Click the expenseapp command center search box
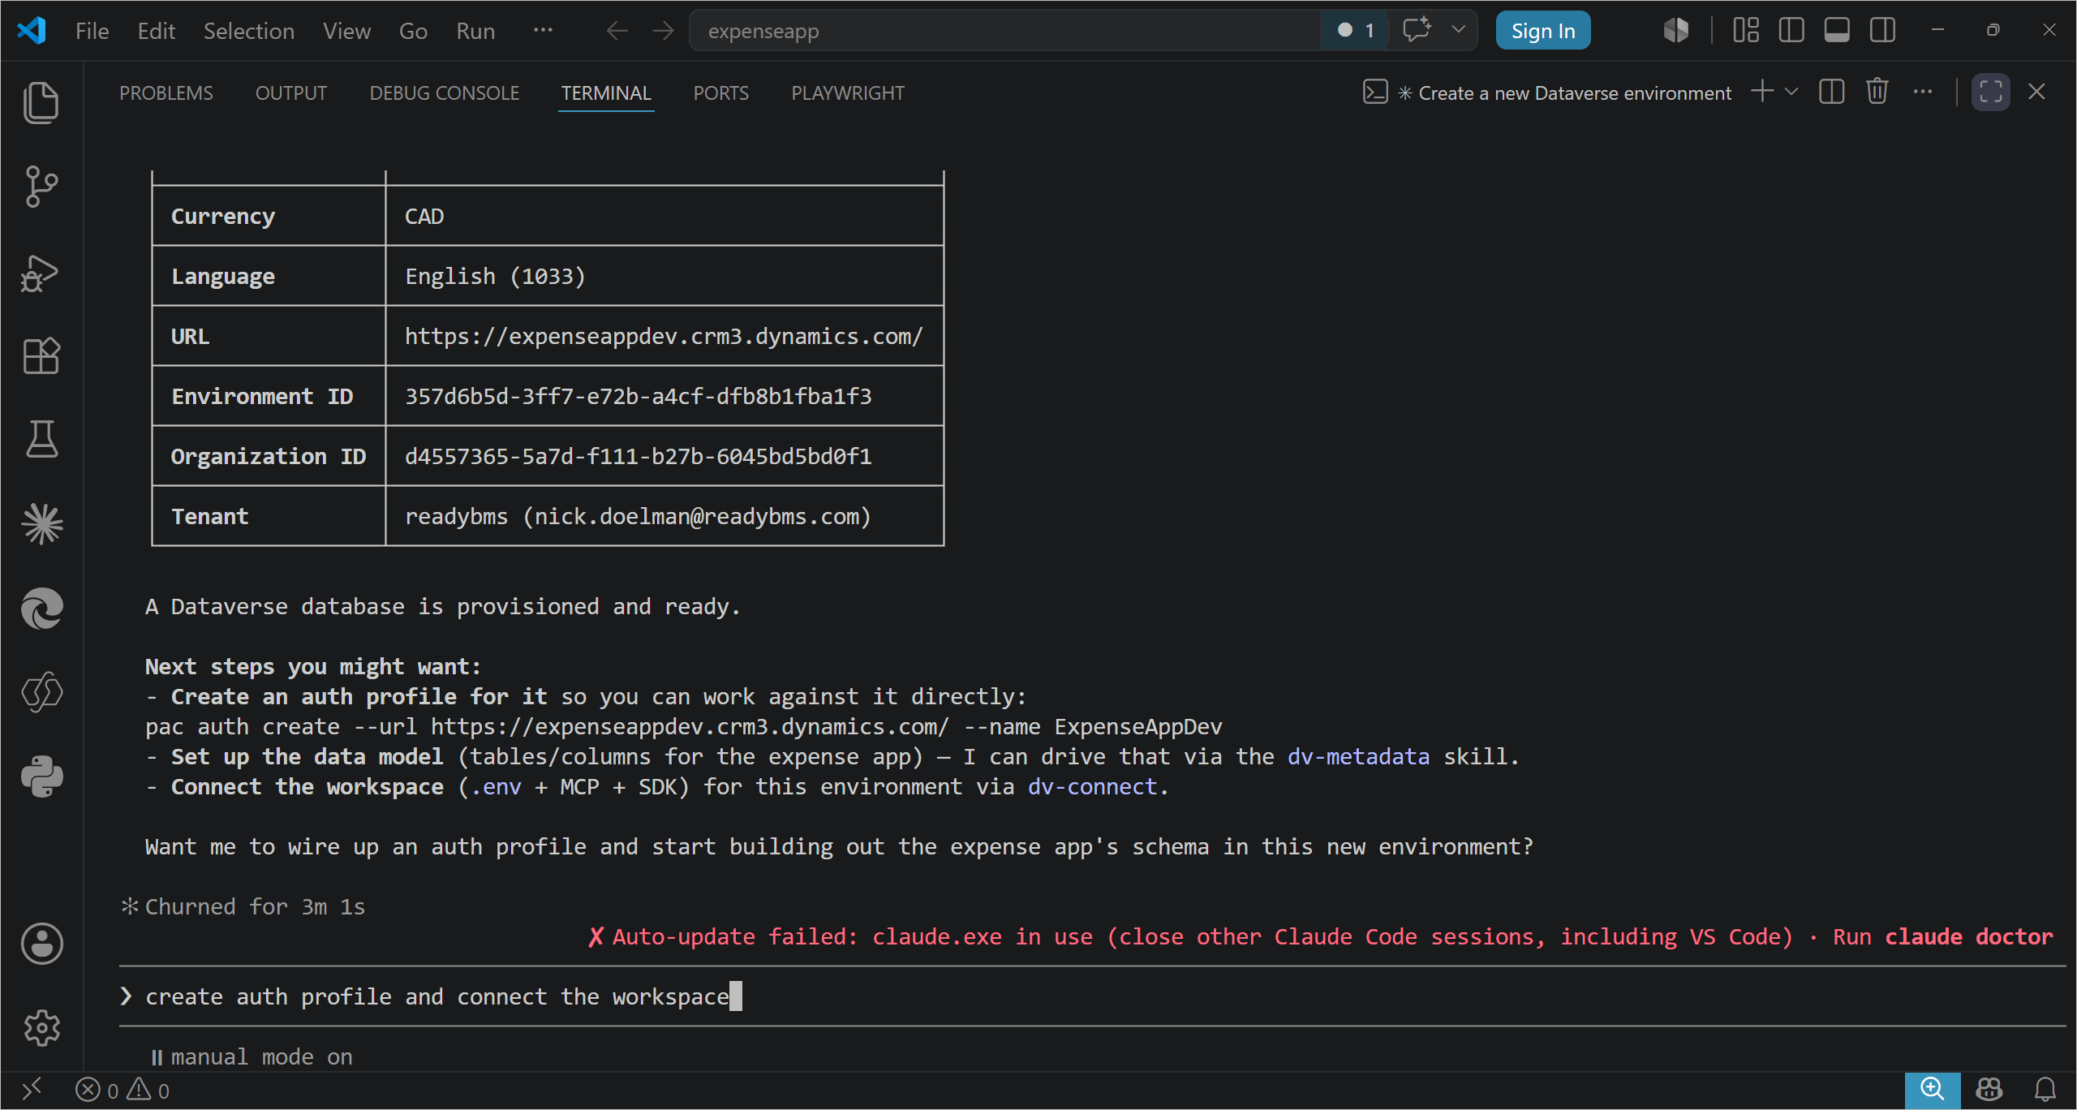Screen dimensions: 2077x1110 pyautogui.click(x=1004, y=31)
